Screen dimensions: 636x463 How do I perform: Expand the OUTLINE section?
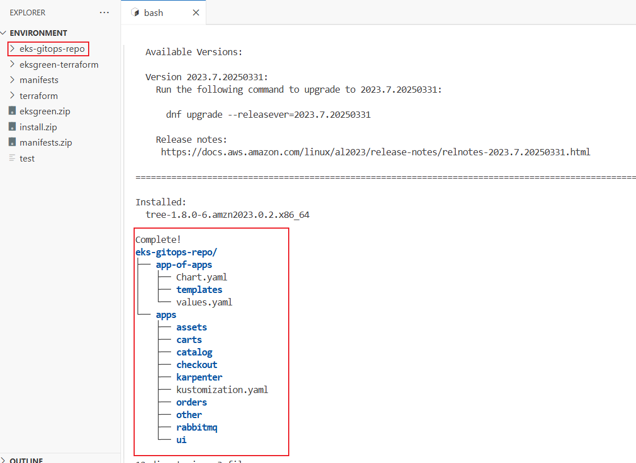click(26, 460)
